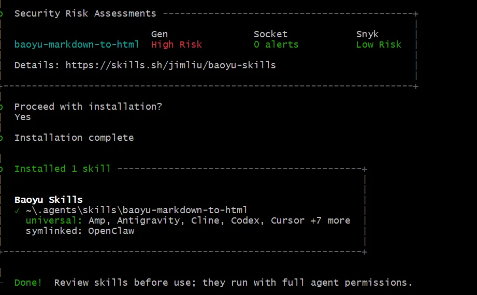Click the Snyk column header

(x=368, y=34)
